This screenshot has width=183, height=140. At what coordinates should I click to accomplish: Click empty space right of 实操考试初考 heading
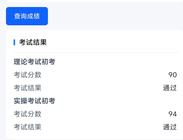115,101
